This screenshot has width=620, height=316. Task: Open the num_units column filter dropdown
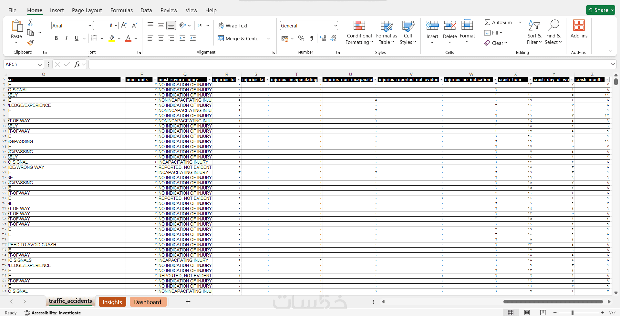tap(155, 80)
